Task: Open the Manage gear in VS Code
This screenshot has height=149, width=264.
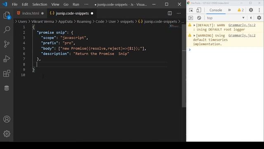Action: tap(7, 134)
